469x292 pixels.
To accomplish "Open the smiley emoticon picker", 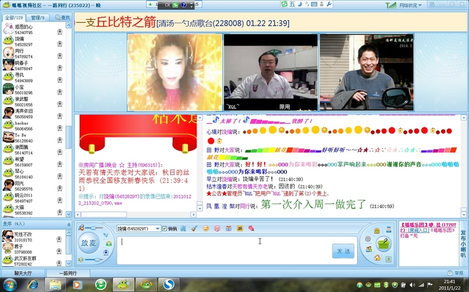I will pos(206,229).
